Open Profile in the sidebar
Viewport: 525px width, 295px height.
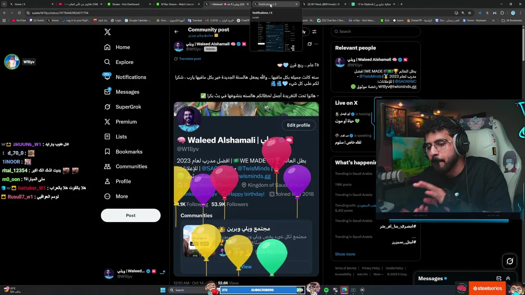pos(117,181)
